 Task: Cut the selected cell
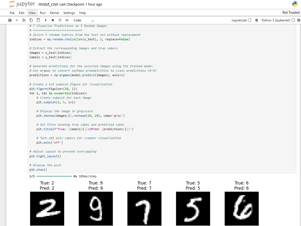pyautogui.click(x=24, y=20)
